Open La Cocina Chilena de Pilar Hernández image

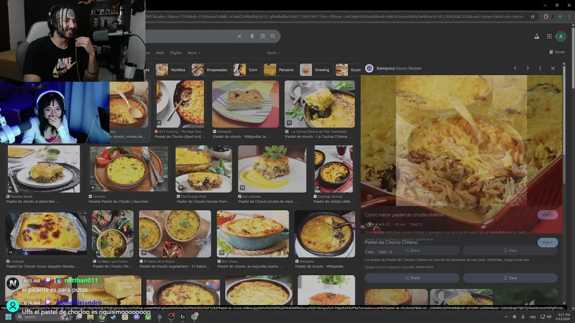(x=319, y=104)
